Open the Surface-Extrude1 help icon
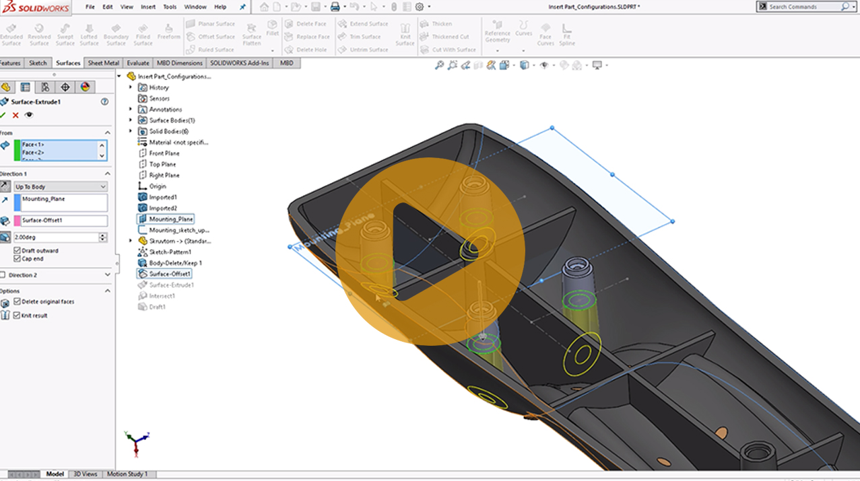 pos(104,102)
